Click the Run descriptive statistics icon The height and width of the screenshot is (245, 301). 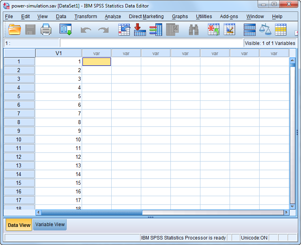pos(172,30)
